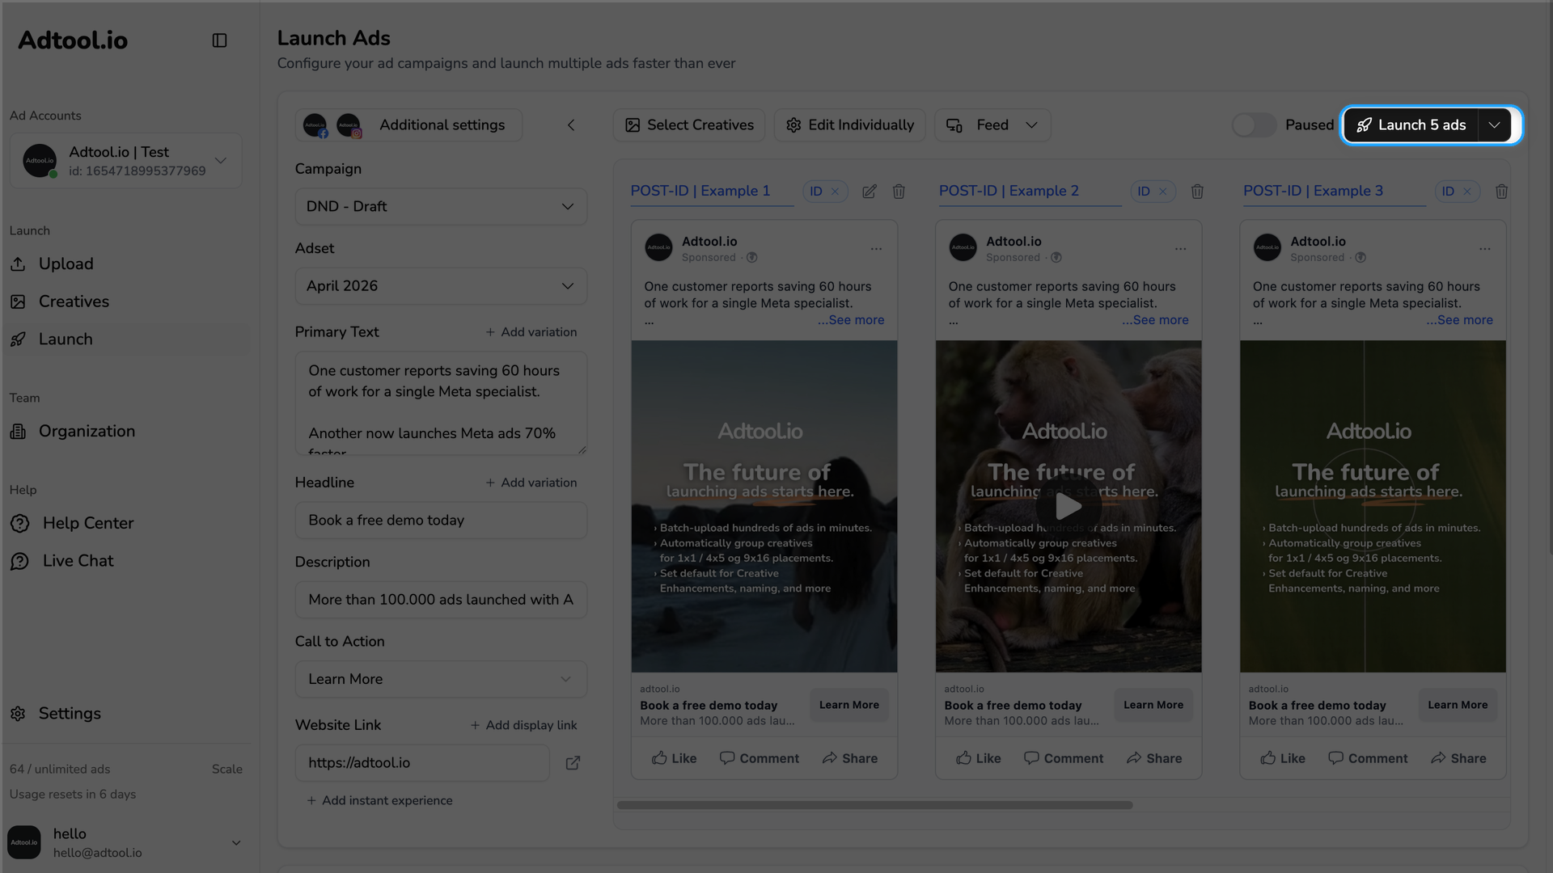Open the website link in a new tab icon
Image resolution: width=1553 pixels, height=873 pixels.
click(573, 763)
